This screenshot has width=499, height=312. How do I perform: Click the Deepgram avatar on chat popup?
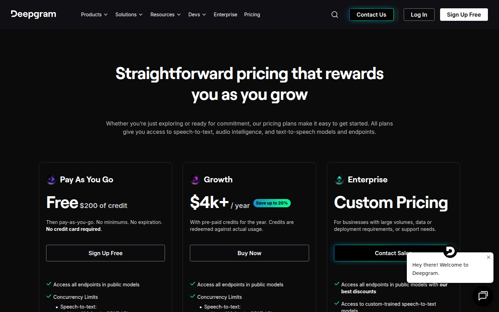click(450, 251)
